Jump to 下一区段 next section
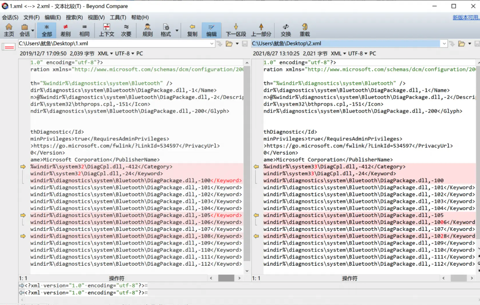The width and height of the screenshot is (480, 305). (236, 30)
